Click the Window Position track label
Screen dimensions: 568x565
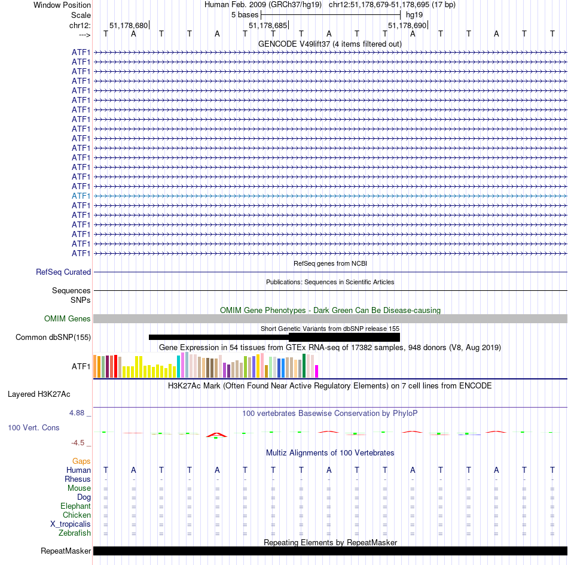click(62, 5)
